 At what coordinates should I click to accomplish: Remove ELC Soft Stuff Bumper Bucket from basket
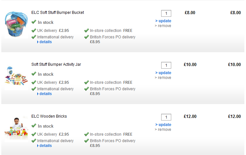coord(163,26)
